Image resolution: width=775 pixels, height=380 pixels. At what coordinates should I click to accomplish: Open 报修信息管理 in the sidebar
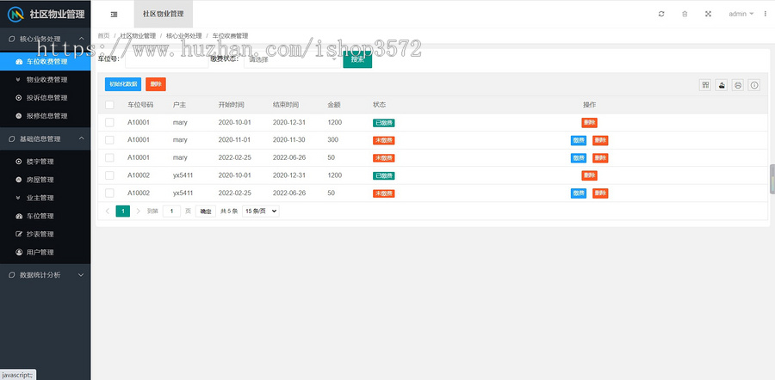click(x=46, y=116)
